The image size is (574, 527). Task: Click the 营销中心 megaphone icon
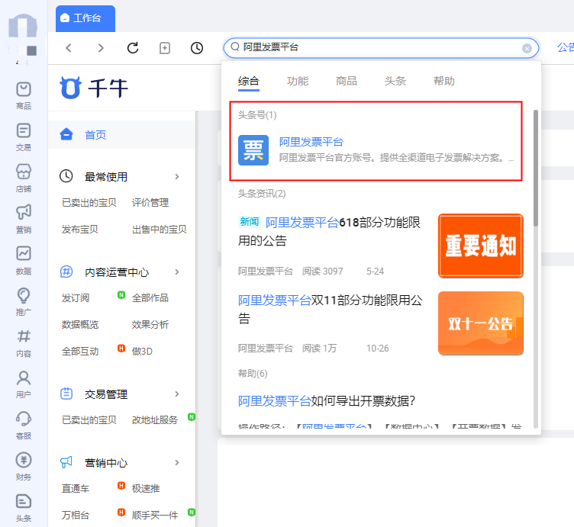click(66, 463)
